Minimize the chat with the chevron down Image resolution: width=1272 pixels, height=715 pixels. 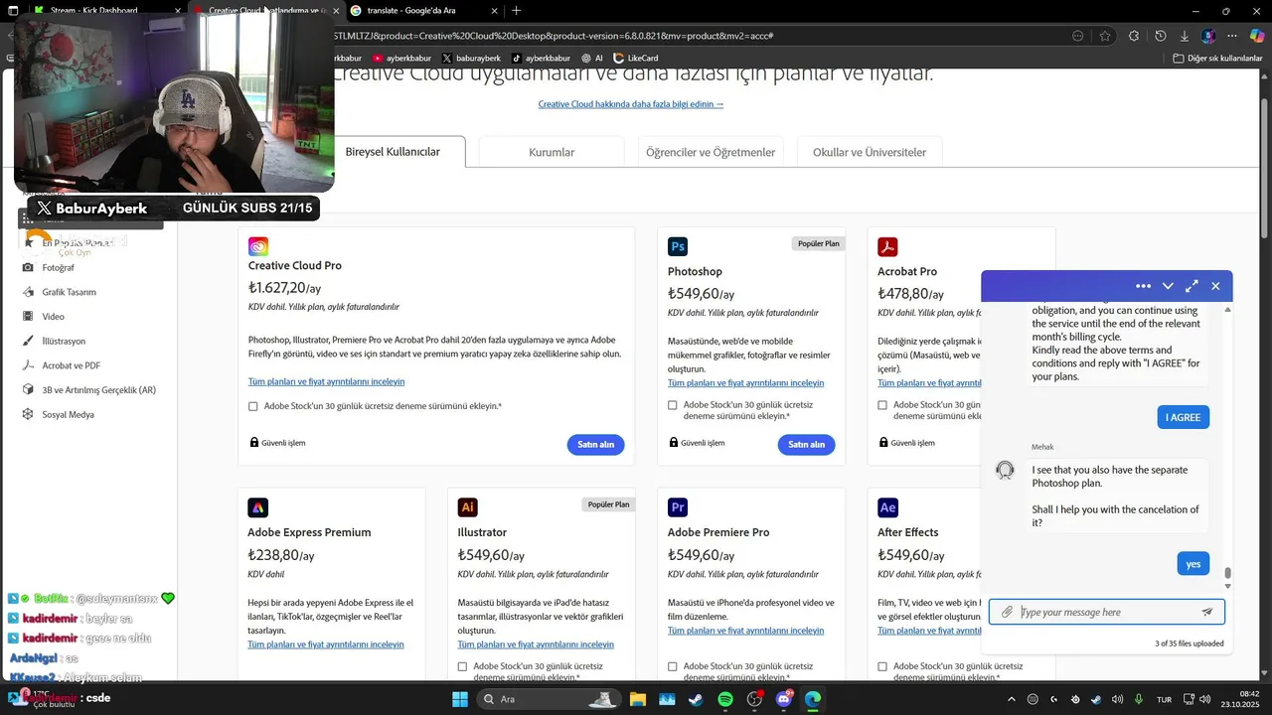pos(1168,286)
